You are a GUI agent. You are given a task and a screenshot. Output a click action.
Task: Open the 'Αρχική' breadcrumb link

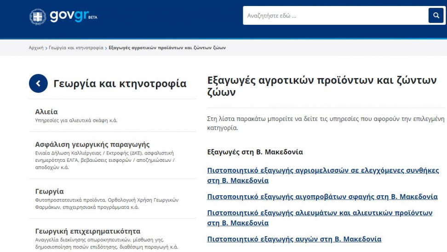(36, 48)
